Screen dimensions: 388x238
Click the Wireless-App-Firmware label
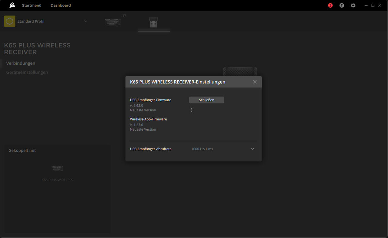[x=148, y=119]
